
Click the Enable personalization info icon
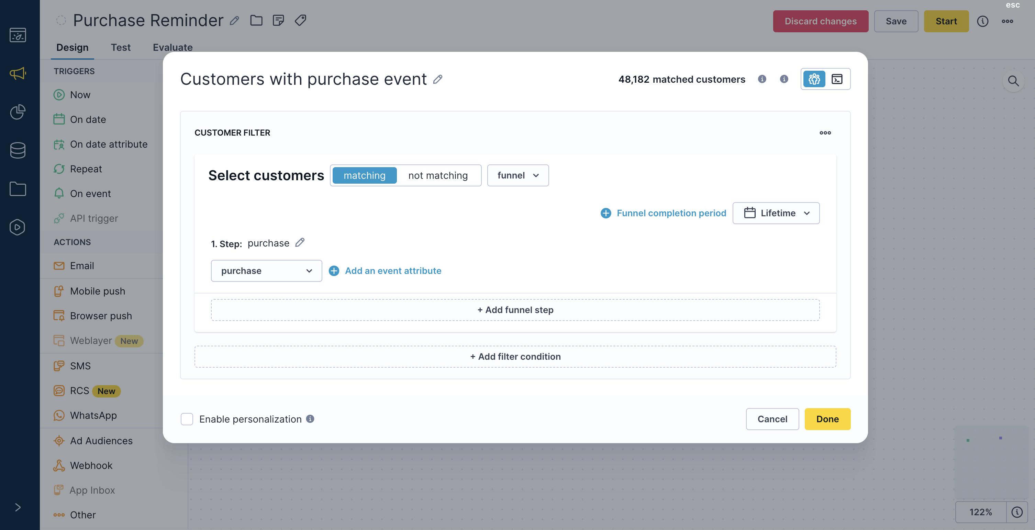(x=310, y=419)
